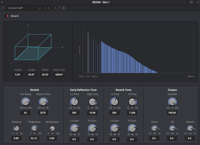Toggle the Reverb enable switch
The image size is (200, 145).
pos(7,16)
